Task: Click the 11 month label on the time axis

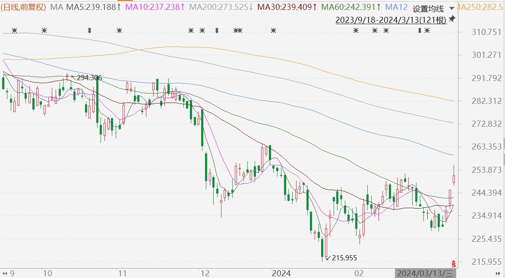Action: pyautogui.click(x=122, y=274)
